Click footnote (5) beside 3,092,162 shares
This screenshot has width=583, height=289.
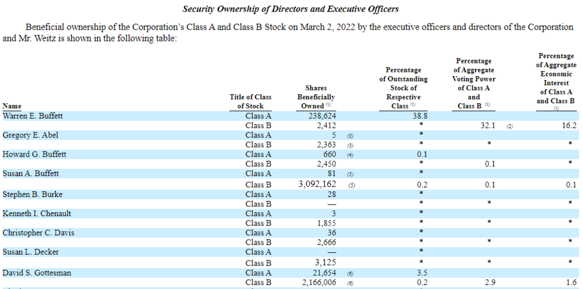[352, 186]
